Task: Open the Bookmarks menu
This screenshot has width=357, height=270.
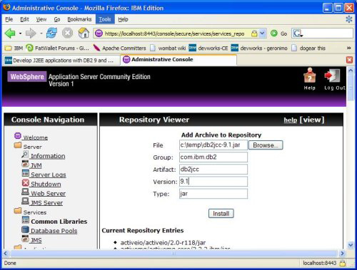Action: 79,19
